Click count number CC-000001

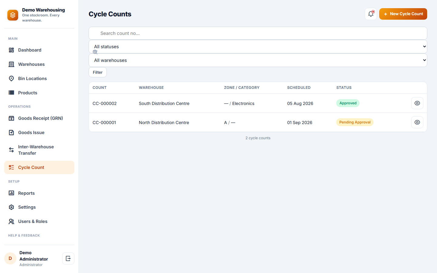[104, 123]
